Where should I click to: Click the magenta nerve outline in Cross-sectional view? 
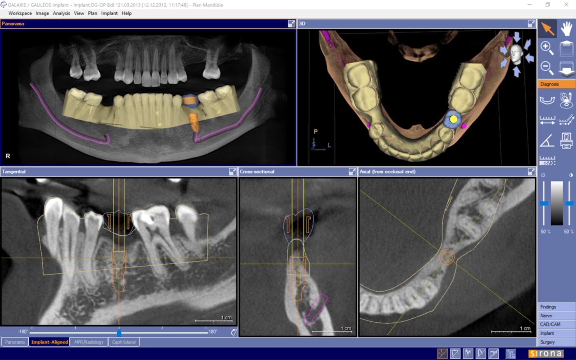pos(315,309)
